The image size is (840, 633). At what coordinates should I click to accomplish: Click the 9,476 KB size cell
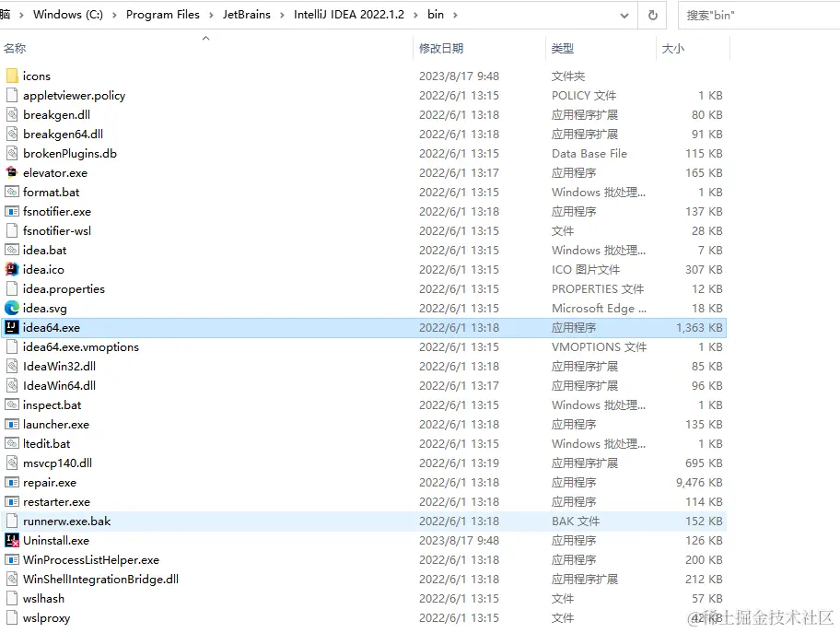[699, 483]
